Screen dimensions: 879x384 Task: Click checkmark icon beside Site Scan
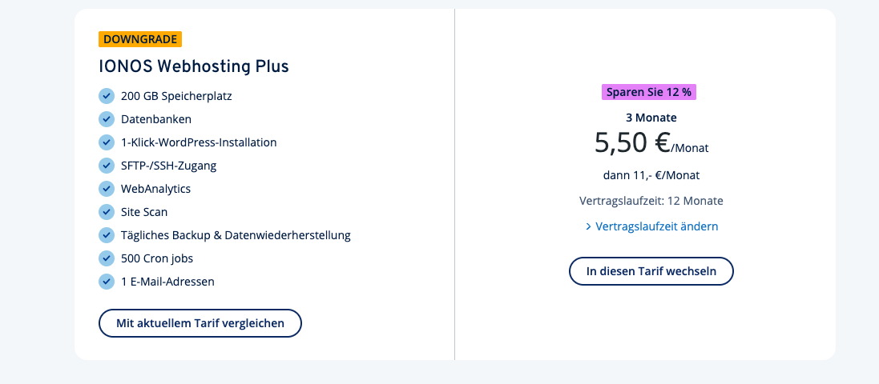click(107, 212)
